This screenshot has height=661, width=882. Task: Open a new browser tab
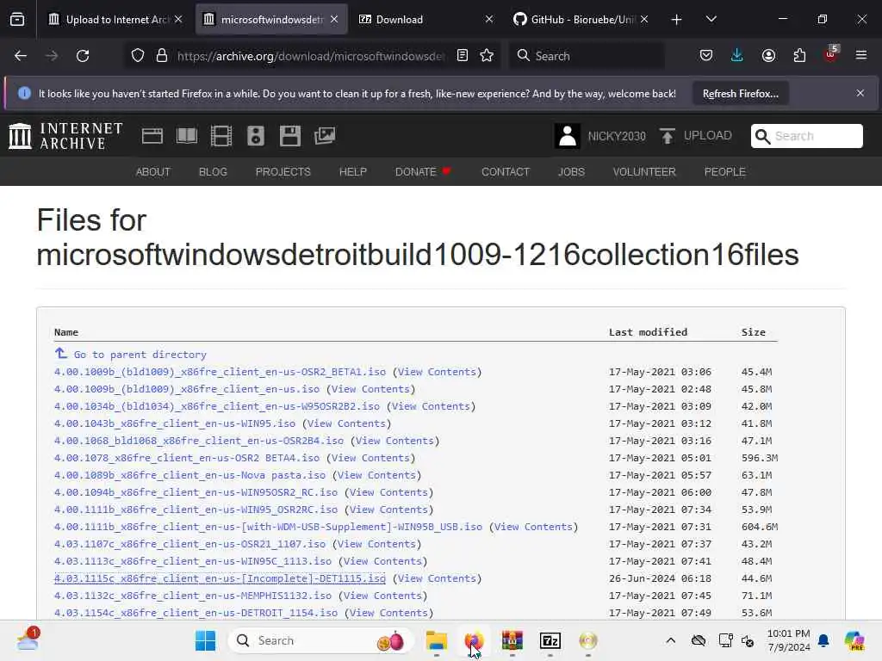pos(677,20)
